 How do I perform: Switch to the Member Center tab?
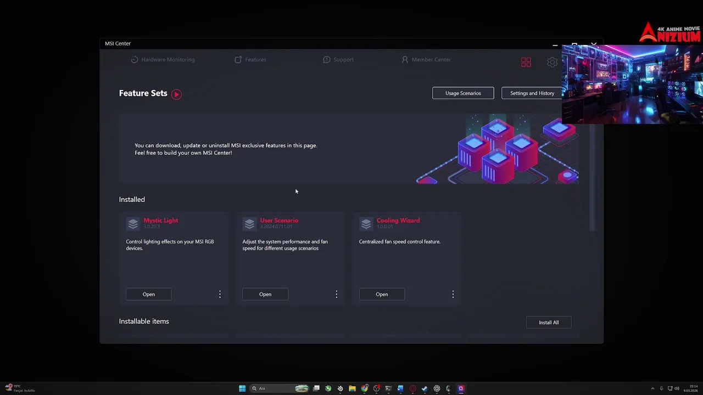point(426,59)
